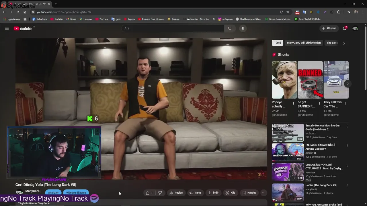
Task: Click the Videoyu düzenle button
Action: click(x=76, y=193)
